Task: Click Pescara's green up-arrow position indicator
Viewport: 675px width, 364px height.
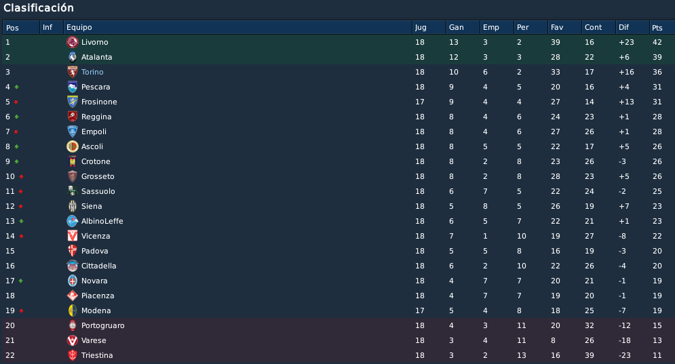Action: pyautogui.click(x=17, y=87)
